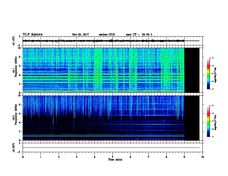Click time-axis tick label "8"
The height and width of the screenshot is (176, 228).
click(166, 157)
